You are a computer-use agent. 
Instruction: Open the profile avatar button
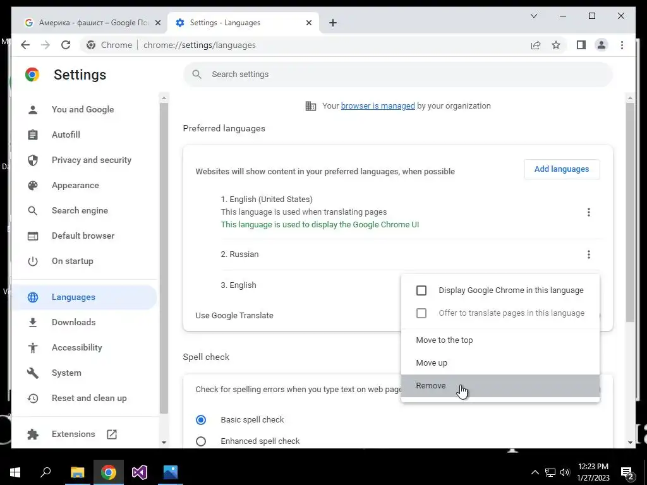click(602, 45)
